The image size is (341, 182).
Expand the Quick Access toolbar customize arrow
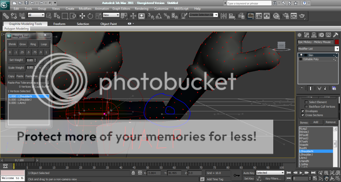pos(55,3)
